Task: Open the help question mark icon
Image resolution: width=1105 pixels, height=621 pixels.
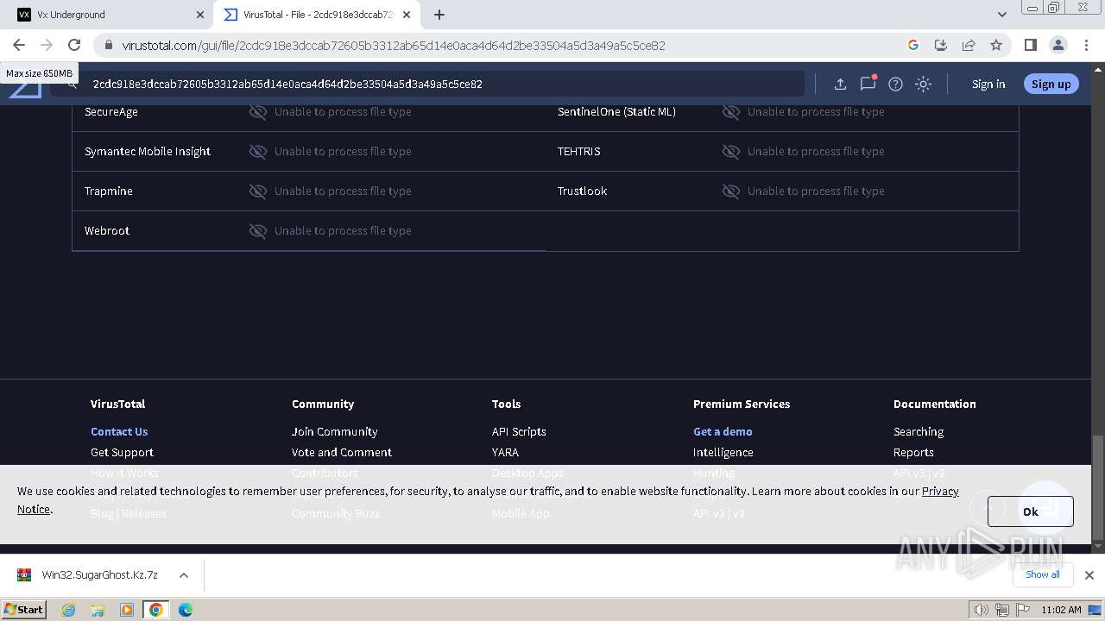Action: (x=895, y=84)
